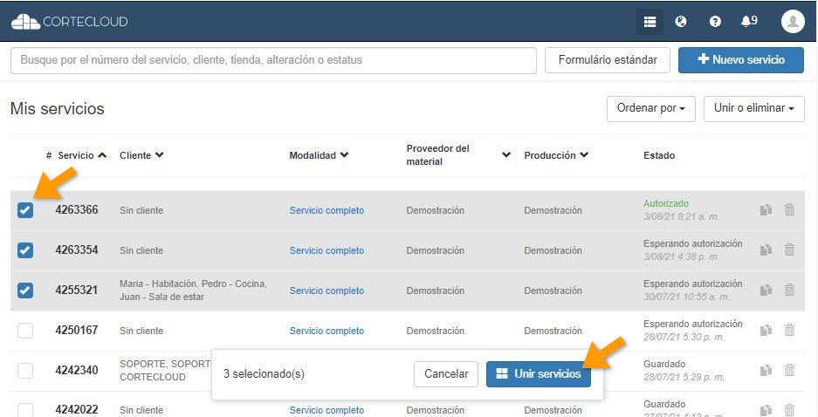Click the copy icon for service 4255321

[766, 291]
